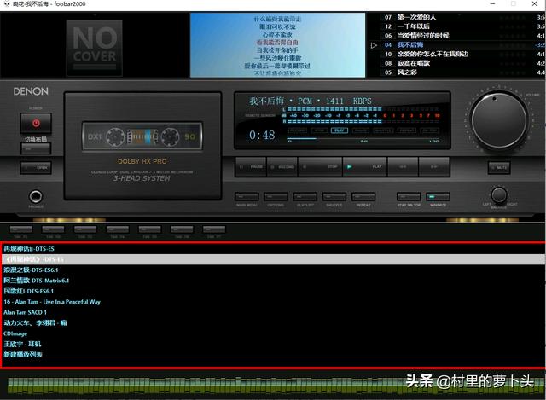Click the first tab button below deck

20,229
